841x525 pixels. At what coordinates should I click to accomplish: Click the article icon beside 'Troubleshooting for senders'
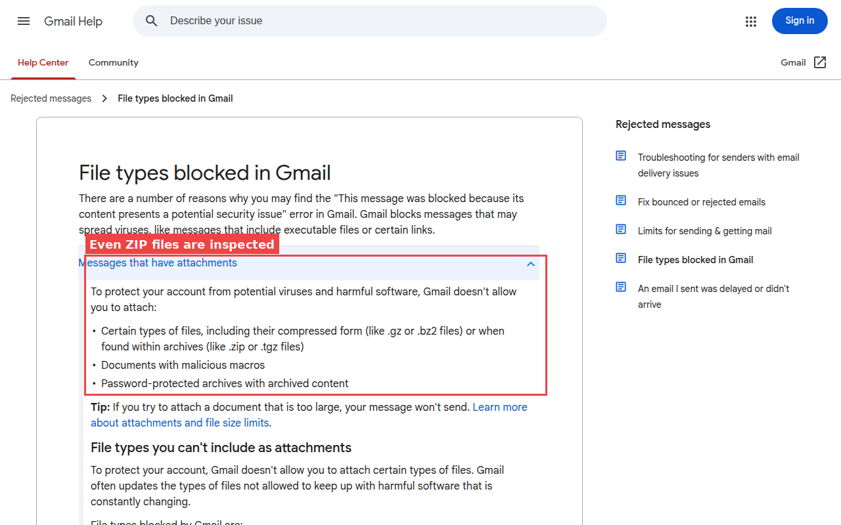[621, 156]
